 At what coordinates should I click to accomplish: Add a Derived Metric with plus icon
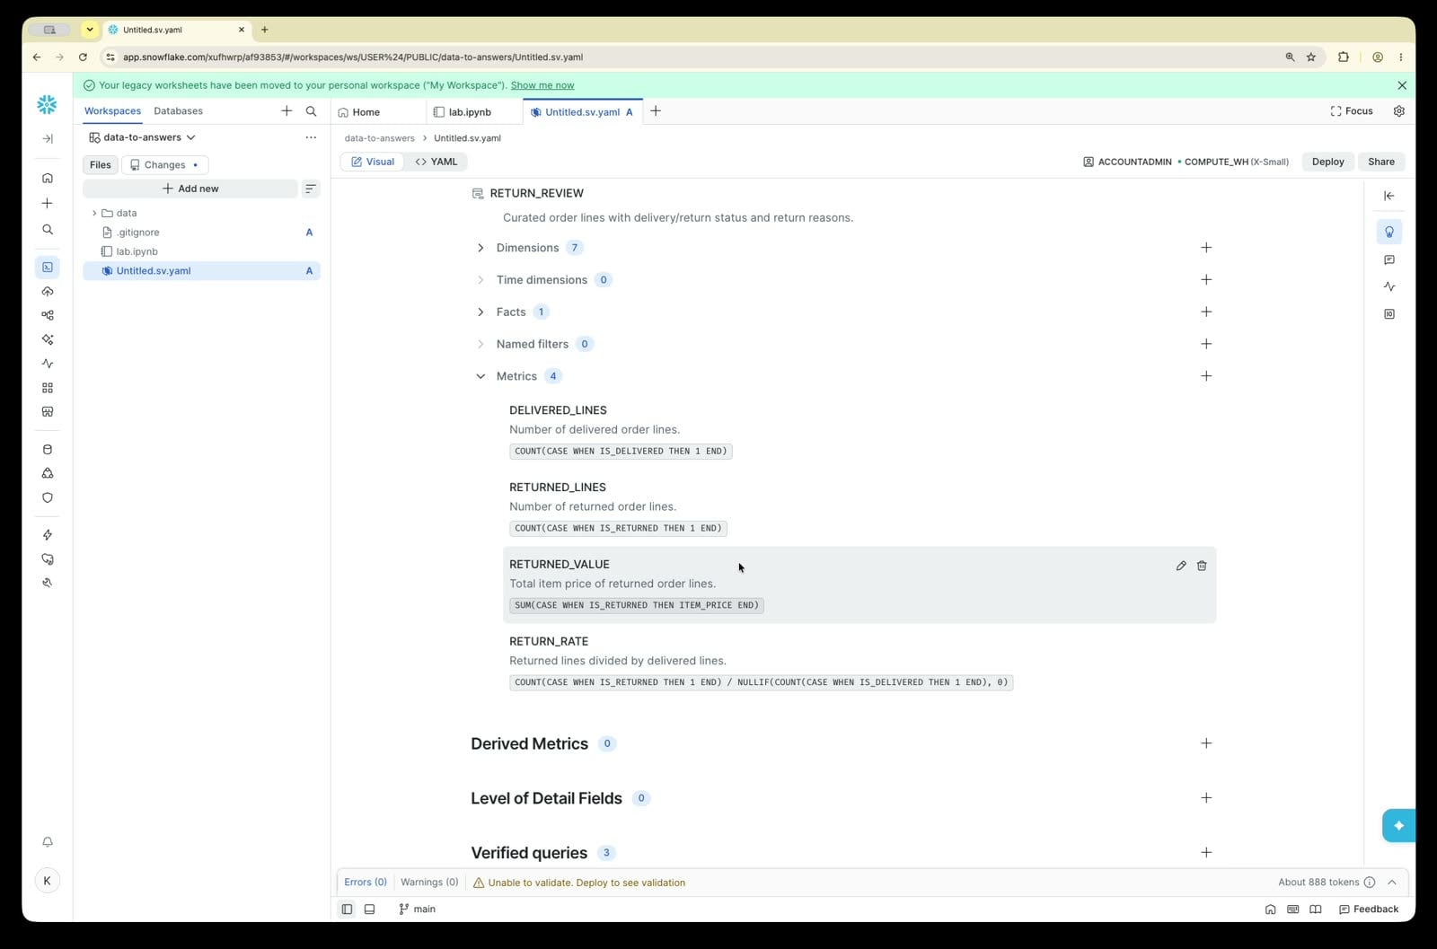coord(1206,743)
